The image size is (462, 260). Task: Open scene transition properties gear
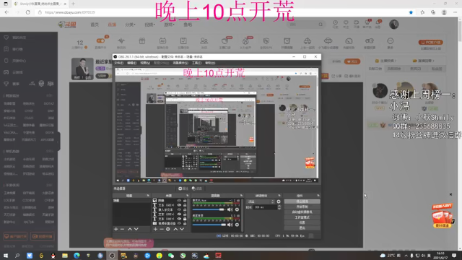pos(279,201)
